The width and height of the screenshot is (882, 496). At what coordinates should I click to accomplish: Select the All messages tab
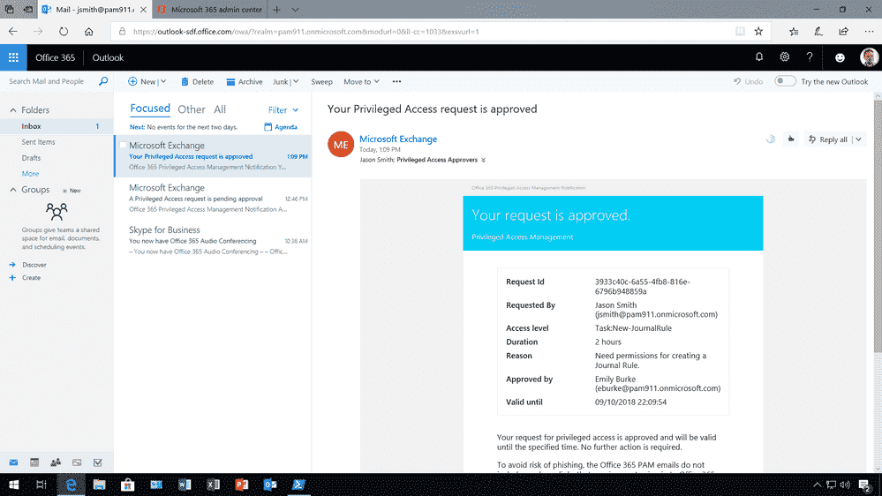pos(220,109)
